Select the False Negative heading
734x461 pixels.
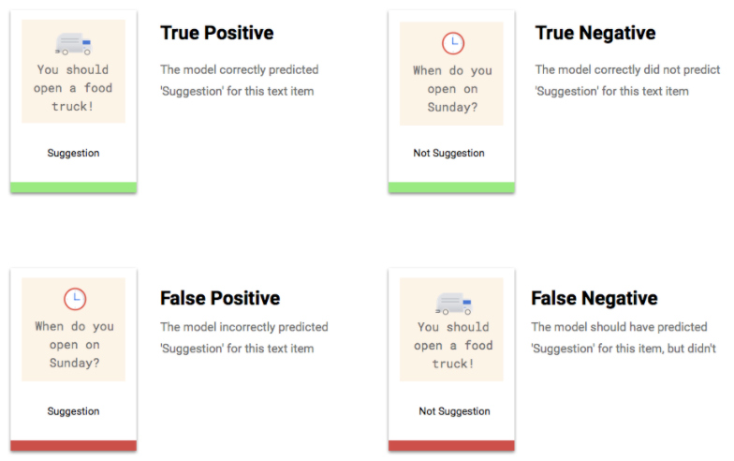click(595, 298)
